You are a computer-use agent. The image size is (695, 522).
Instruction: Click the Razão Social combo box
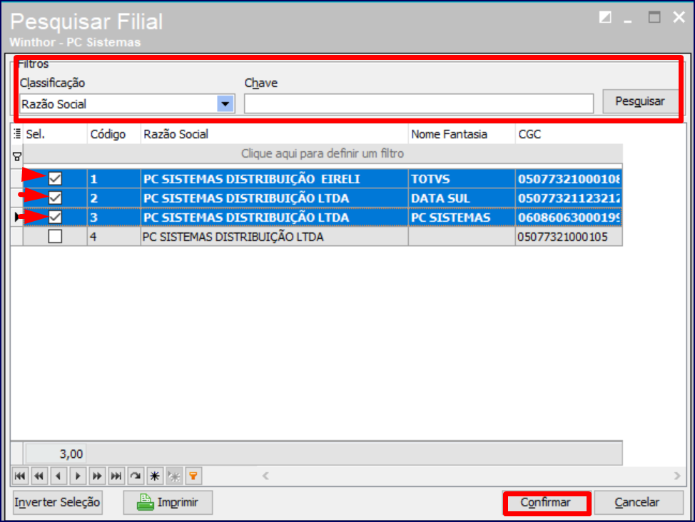tap(127, 103)
